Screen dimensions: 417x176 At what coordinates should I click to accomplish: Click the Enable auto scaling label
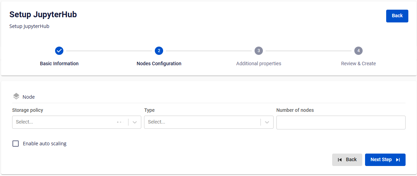pos(45,144)
